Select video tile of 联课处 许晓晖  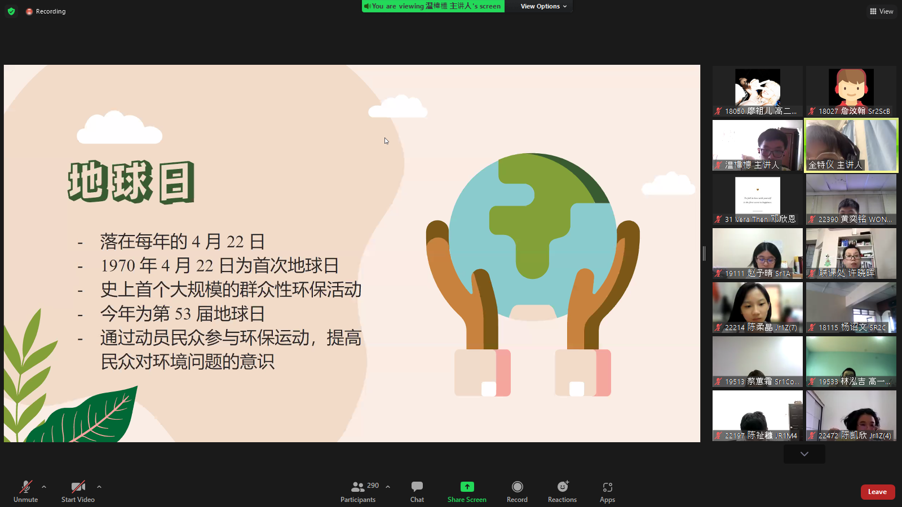tap(851, 253)
